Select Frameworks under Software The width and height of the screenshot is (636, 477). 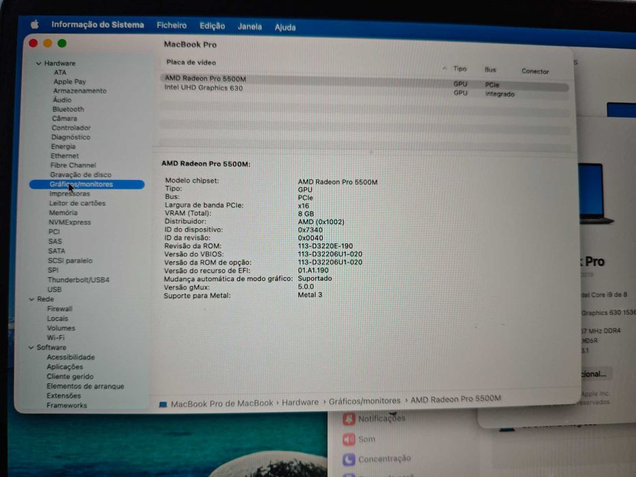point(67,405)
